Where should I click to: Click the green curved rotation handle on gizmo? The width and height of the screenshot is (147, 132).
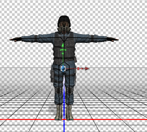[63, 50]
